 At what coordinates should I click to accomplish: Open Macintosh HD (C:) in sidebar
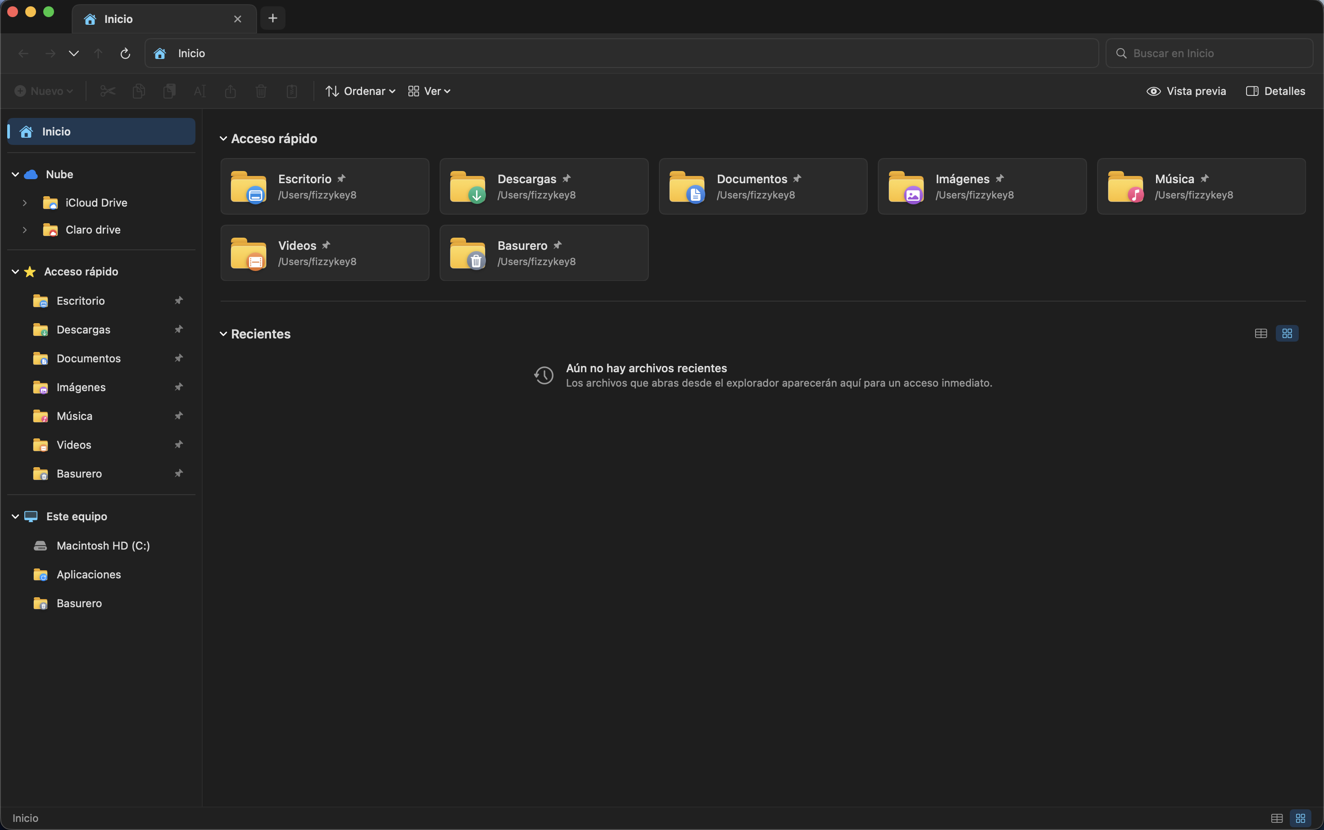point(101,546)
